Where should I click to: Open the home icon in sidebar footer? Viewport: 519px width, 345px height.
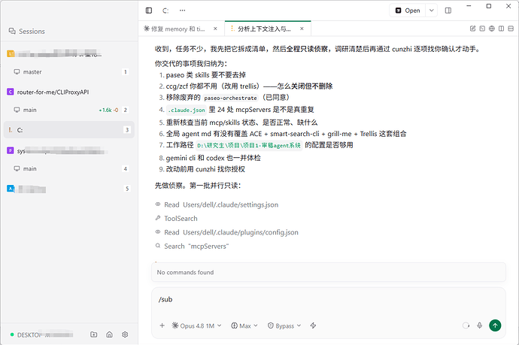(109, 334)
